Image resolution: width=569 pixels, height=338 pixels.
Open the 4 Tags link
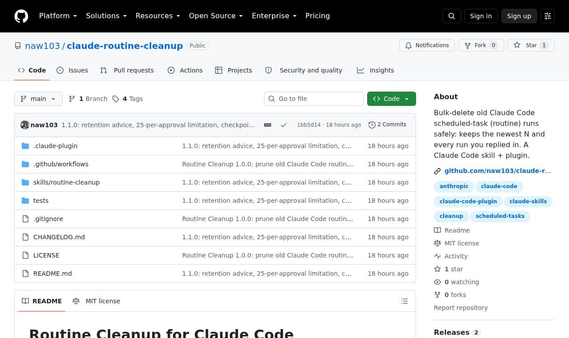click(x=128, y=99)
